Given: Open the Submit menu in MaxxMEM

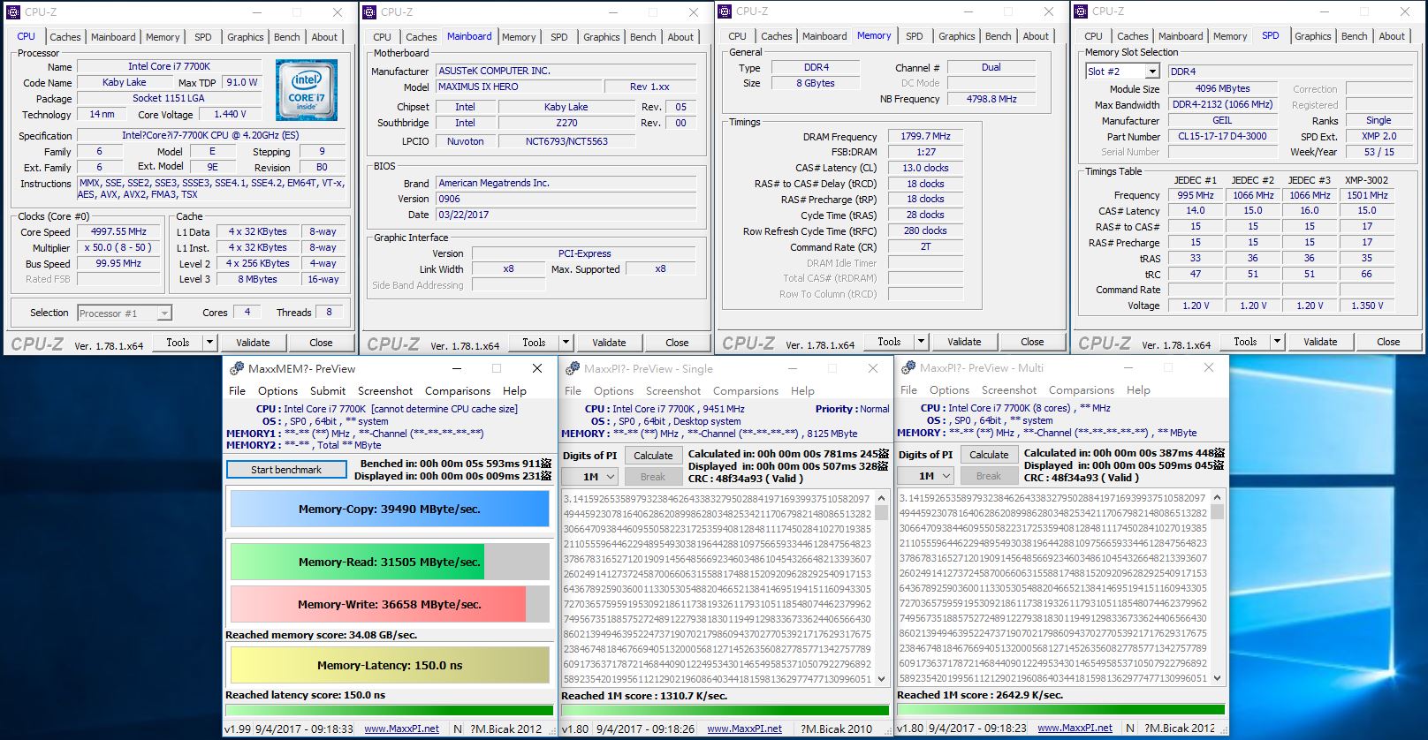Looking at the screenshot, I should 328,390.
